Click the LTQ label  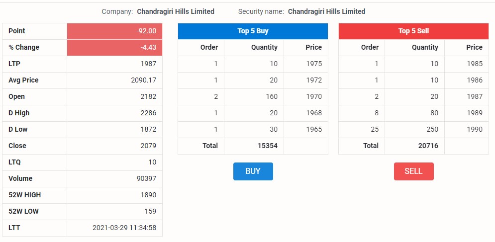tap(14, 162)
